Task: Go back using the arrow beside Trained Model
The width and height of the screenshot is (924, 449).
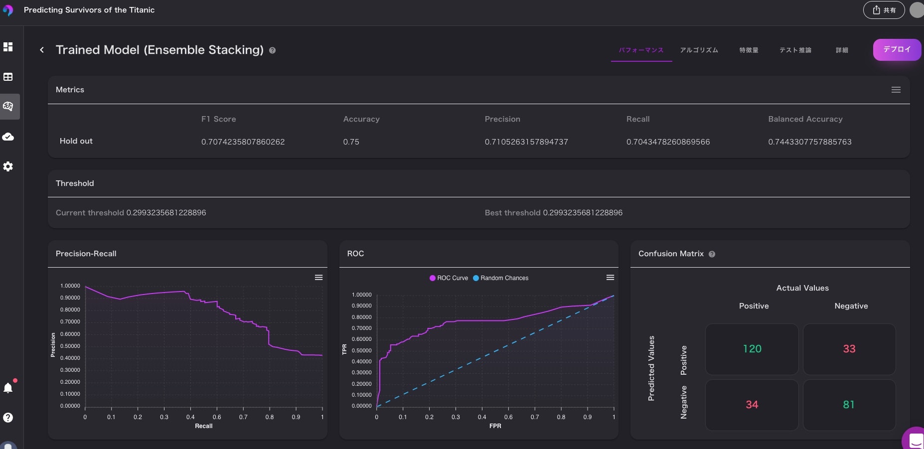Action: pos(42,50)
